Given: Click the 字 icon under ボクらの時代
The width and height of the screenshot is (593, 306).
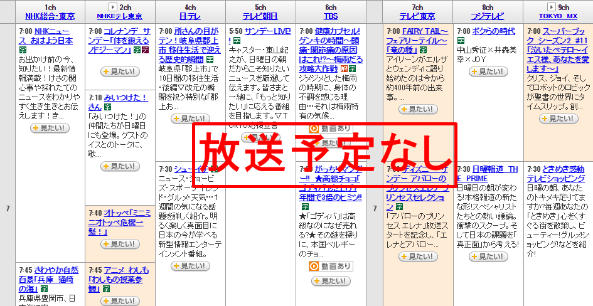Looking at the screenshot, I should coord(461,40).
